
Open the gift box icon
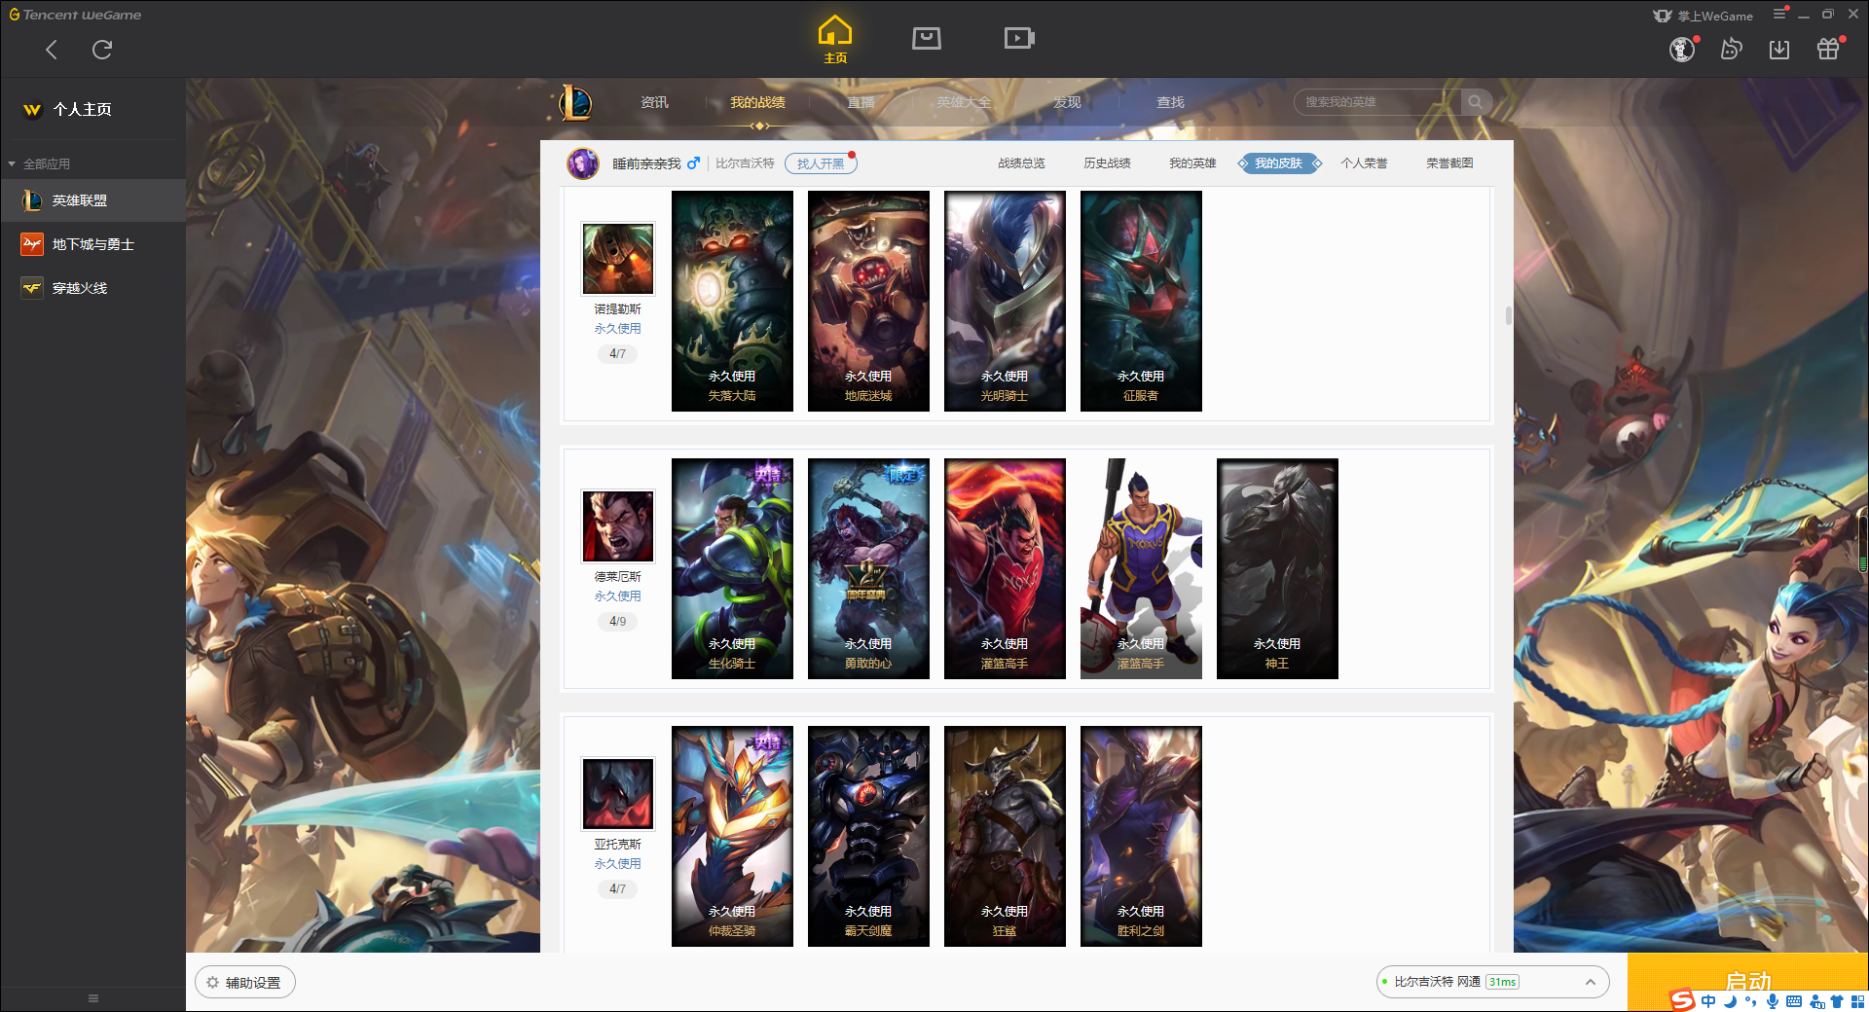[1828, 49]
